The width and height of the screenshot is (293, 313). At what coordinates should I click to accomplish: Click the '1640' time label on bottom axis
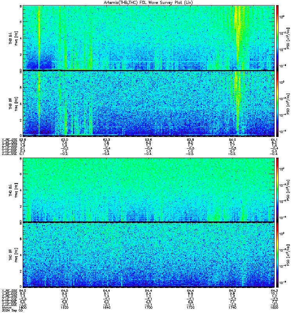click(x=106, y=308)
